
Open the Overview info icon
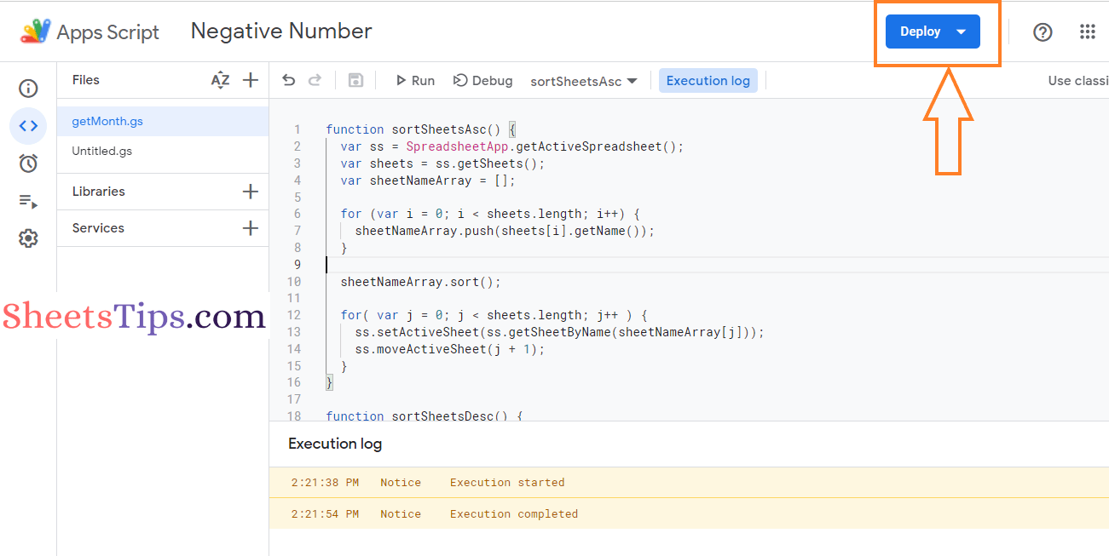point(28,89)
